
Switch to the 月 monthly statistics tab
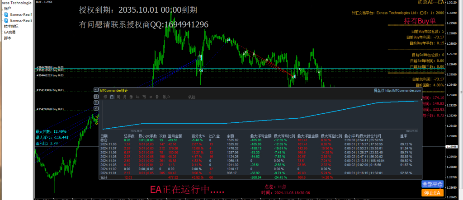125,97
